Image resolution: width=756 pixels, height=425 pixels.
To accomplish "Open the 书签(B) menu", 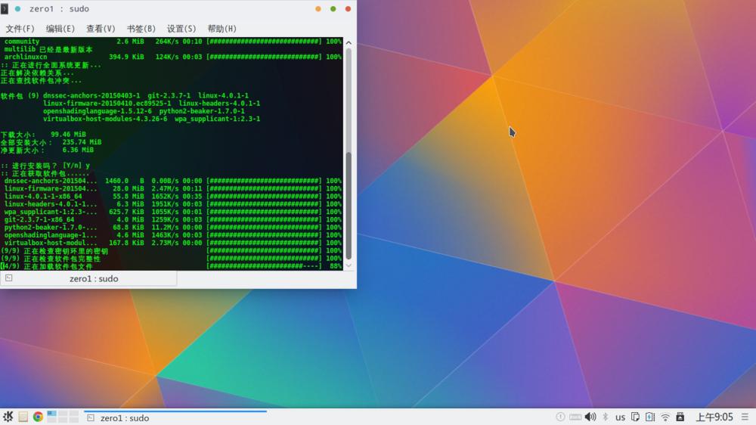I will click(x=141, y=29).
